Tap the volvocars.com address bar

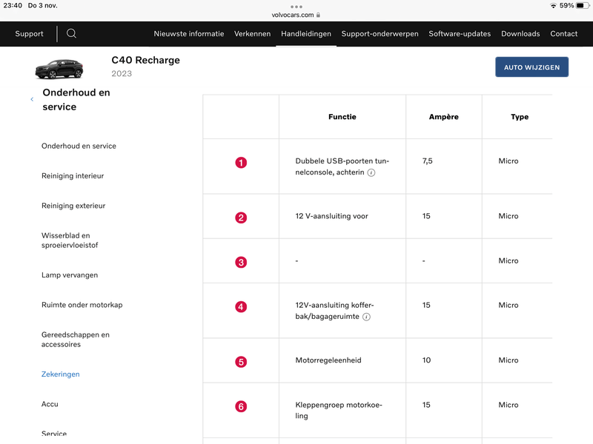click(296, 14)
